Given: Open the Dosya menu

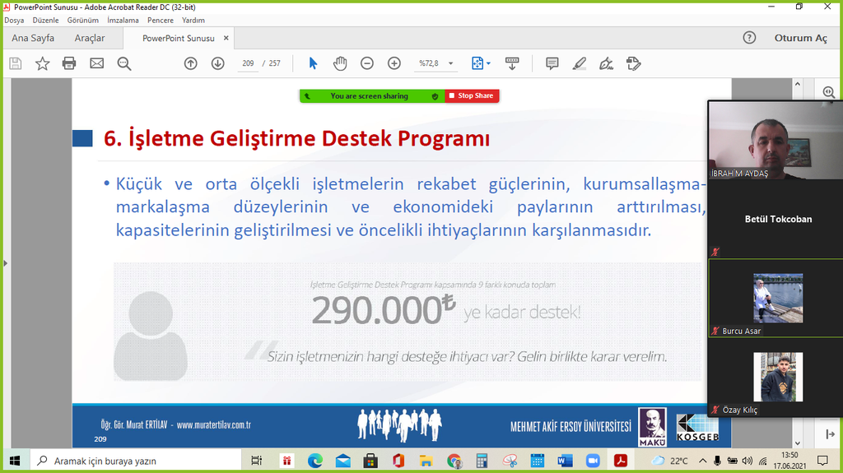Looking at the screenshot, I should [14, 20].
